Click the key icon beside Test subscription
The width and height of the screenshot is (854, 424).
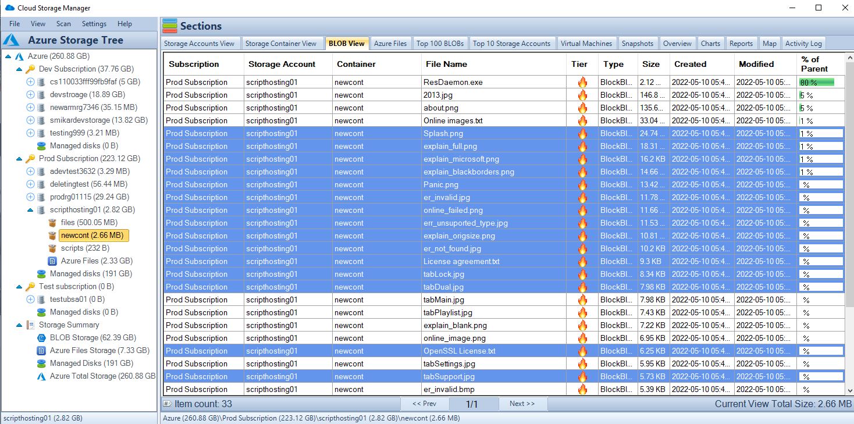coord(30,286)
